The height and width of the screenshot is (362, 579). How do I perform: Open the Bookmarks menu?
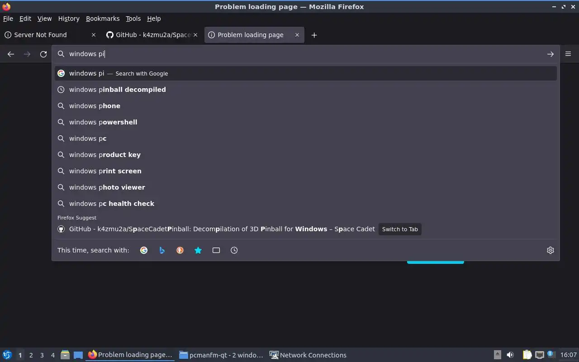click(103, 19)
